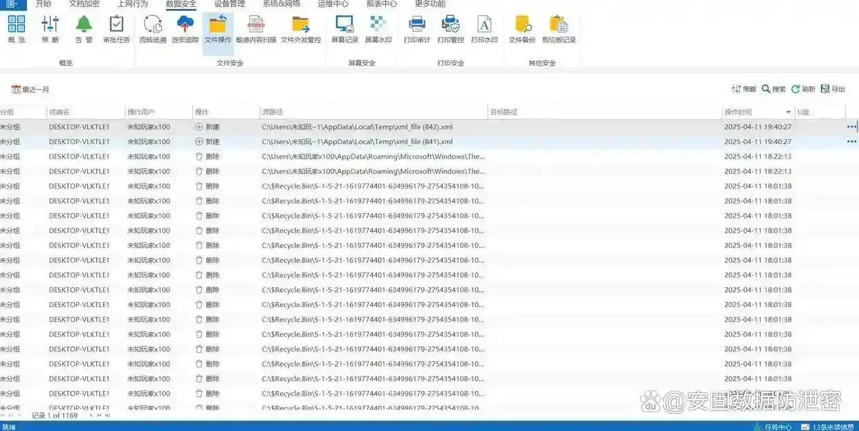Select the 流转追溯 tracing tool
This screenshot has height=431, width=859.
point(153,30)
